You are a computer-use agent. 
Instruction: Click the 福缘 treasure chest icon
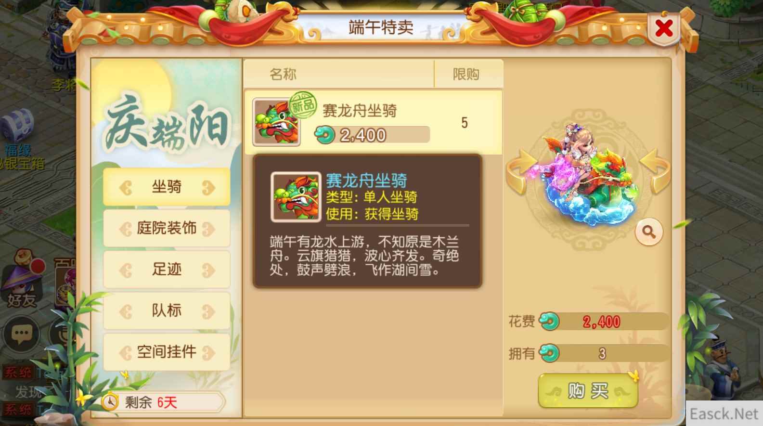(18, 125)
